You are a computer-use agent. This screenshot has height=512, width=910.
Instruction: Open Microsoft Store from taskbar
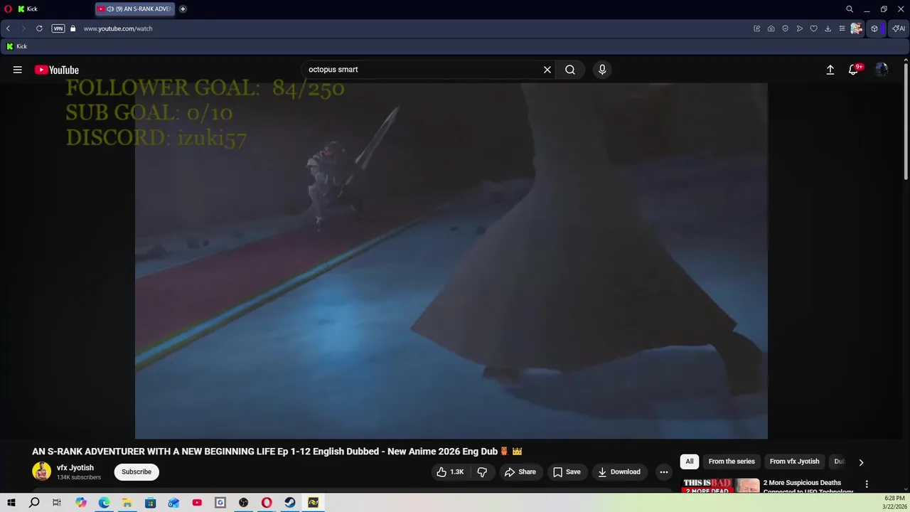click(151, 503)
